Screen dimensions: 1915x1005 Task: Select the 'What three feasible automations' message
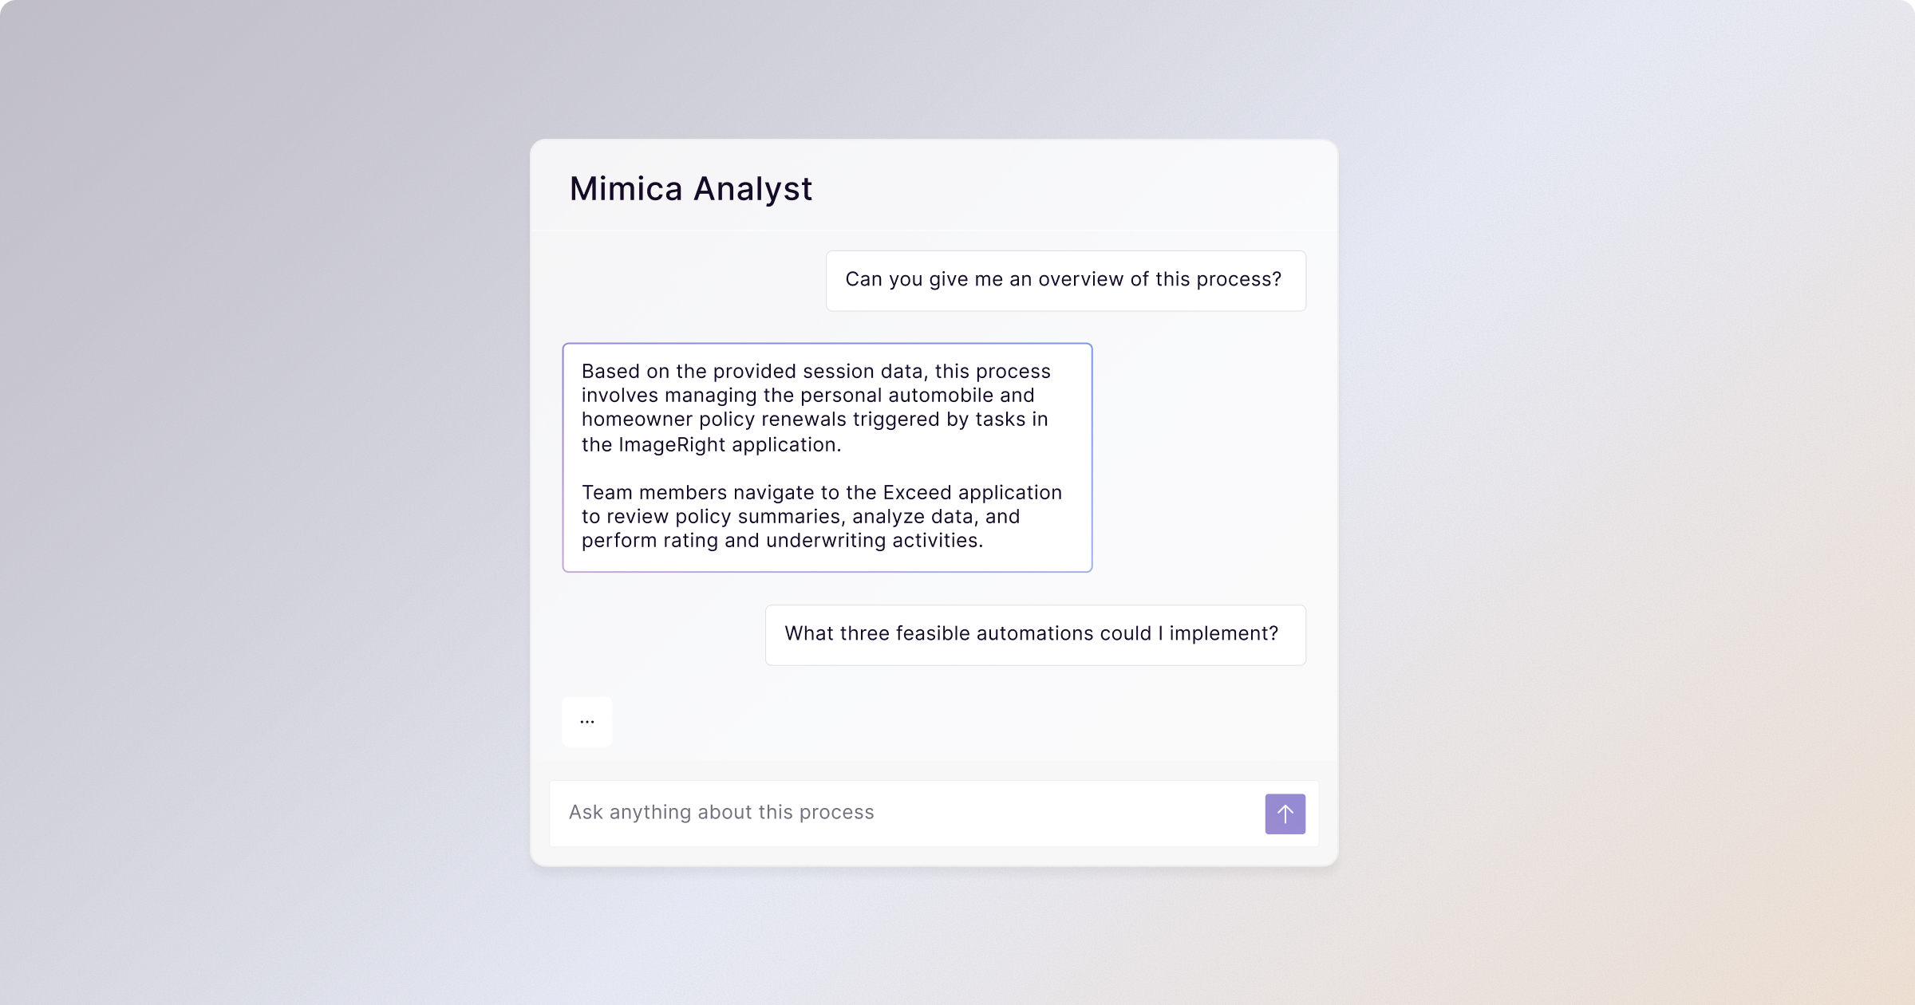pyautogui.click(x=1035, y=635)
